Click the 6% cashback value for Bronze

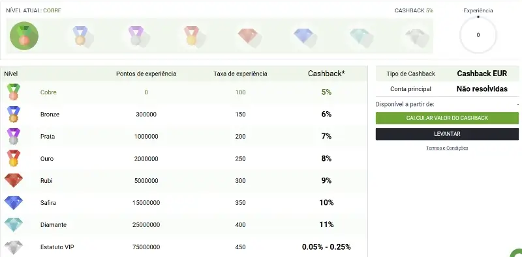326,115
